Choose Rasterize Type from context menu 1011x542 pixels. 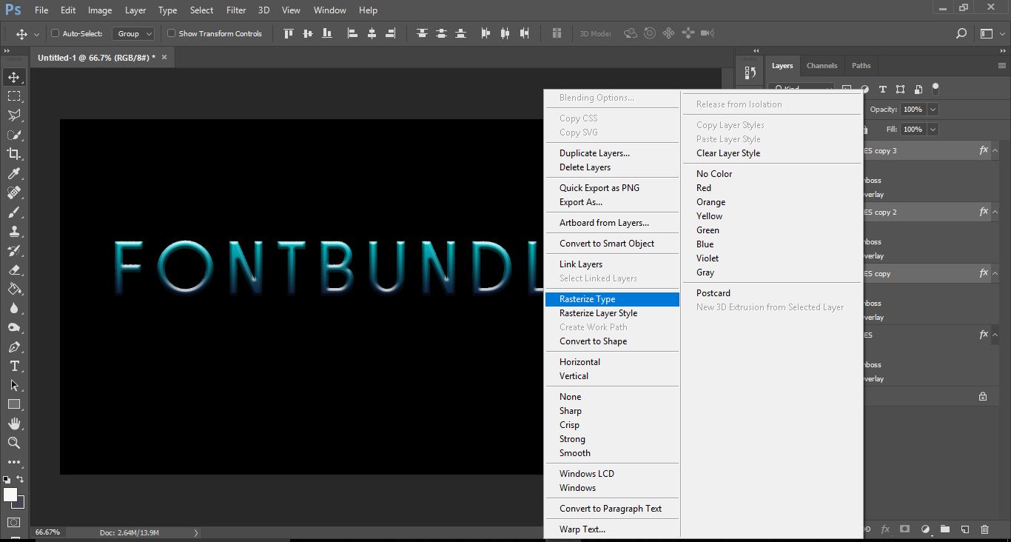612,299
